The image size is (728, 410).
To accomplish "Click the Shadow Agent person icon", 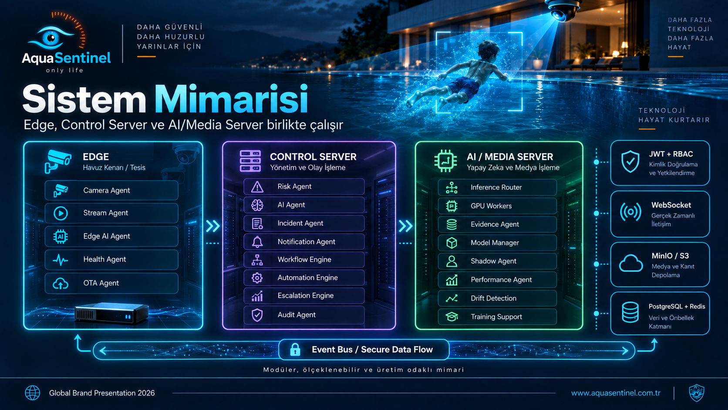I will tap(452, 261).
